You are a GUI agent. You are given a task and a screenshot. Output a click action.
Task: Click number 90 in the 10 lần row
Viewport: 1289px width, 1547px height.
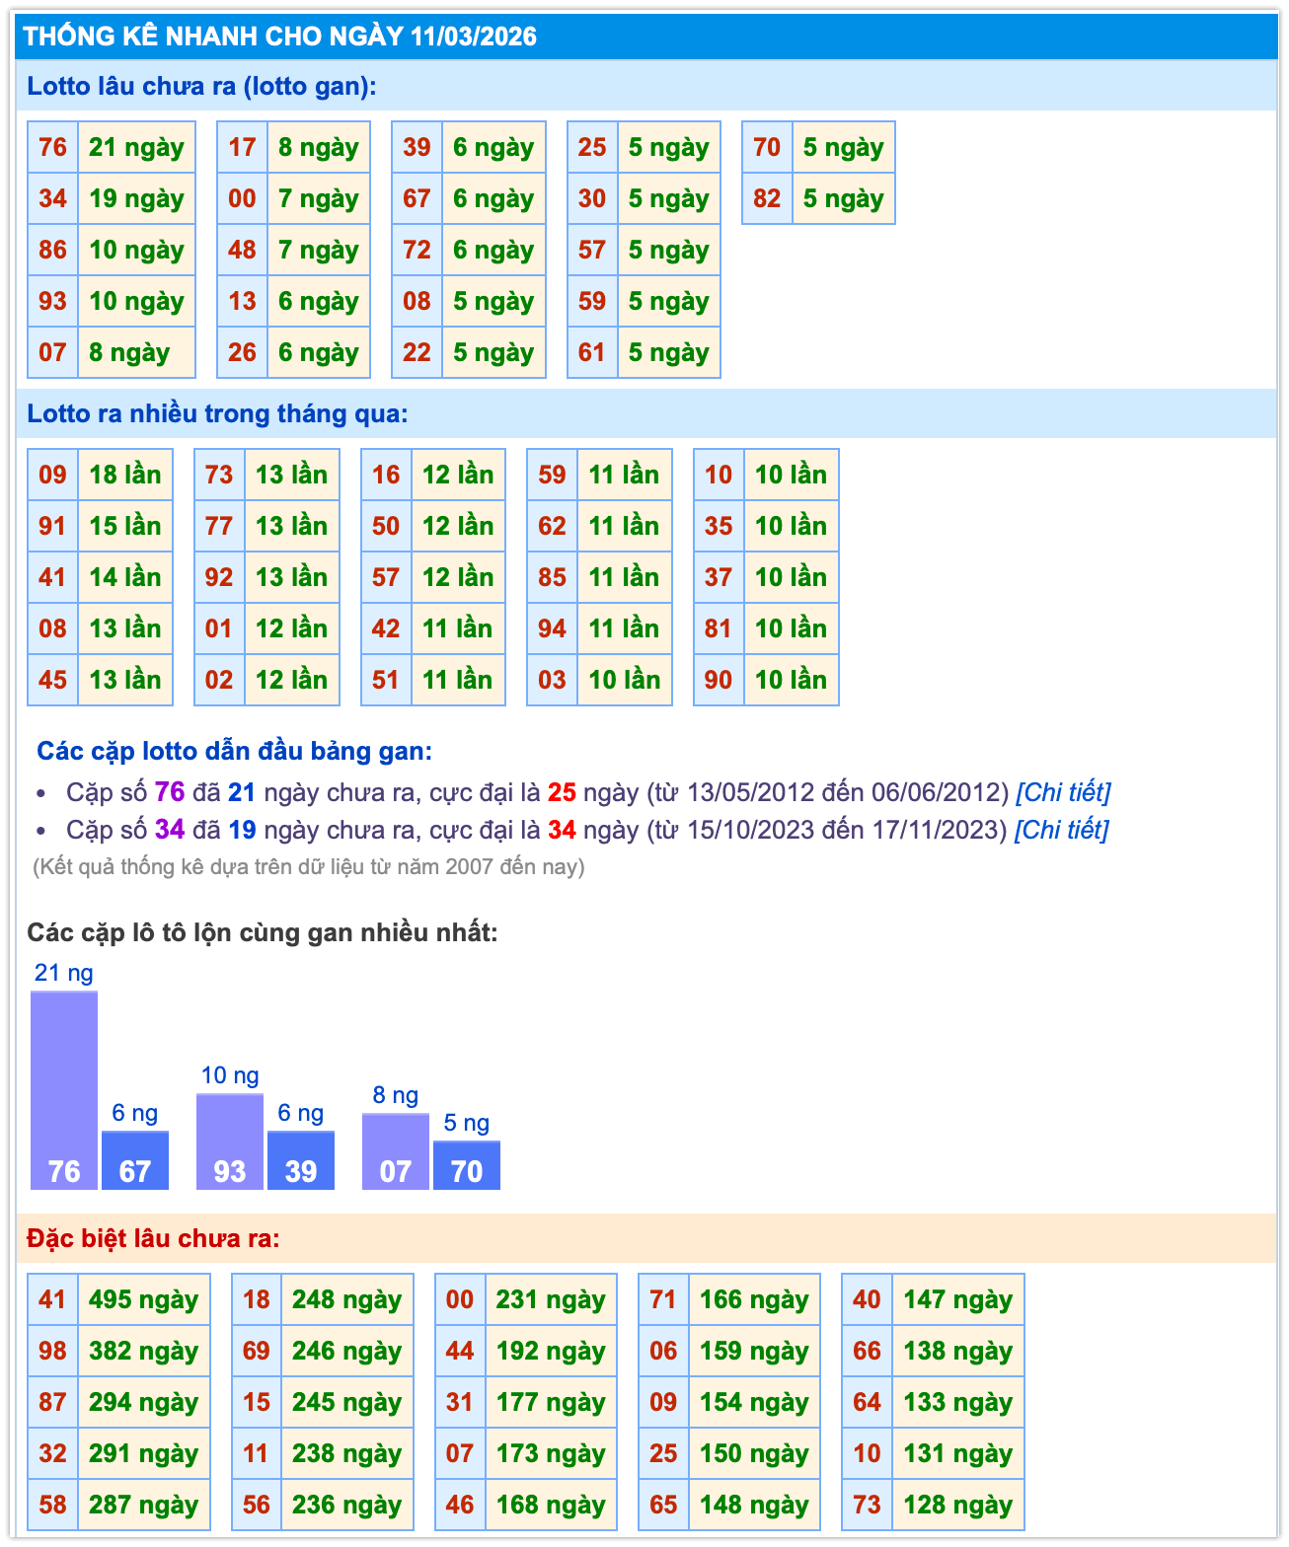click(719, 680)
